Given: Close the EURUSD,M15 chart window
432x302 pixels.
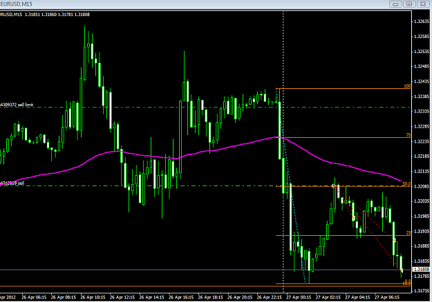Looking at the screenshot, I should click(x=422, y=4).
